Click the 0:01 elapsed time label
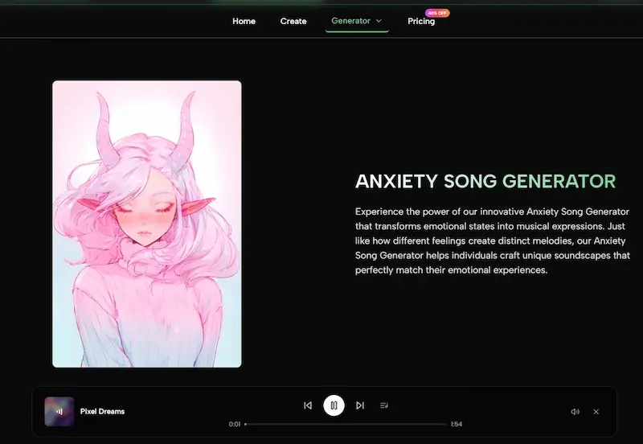 coord(235,425)
